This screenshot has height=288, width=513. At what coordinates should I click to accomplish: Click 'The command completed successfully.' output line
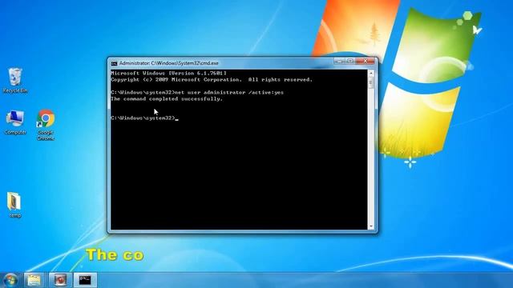pyautogui.click(x=167, y=99)
